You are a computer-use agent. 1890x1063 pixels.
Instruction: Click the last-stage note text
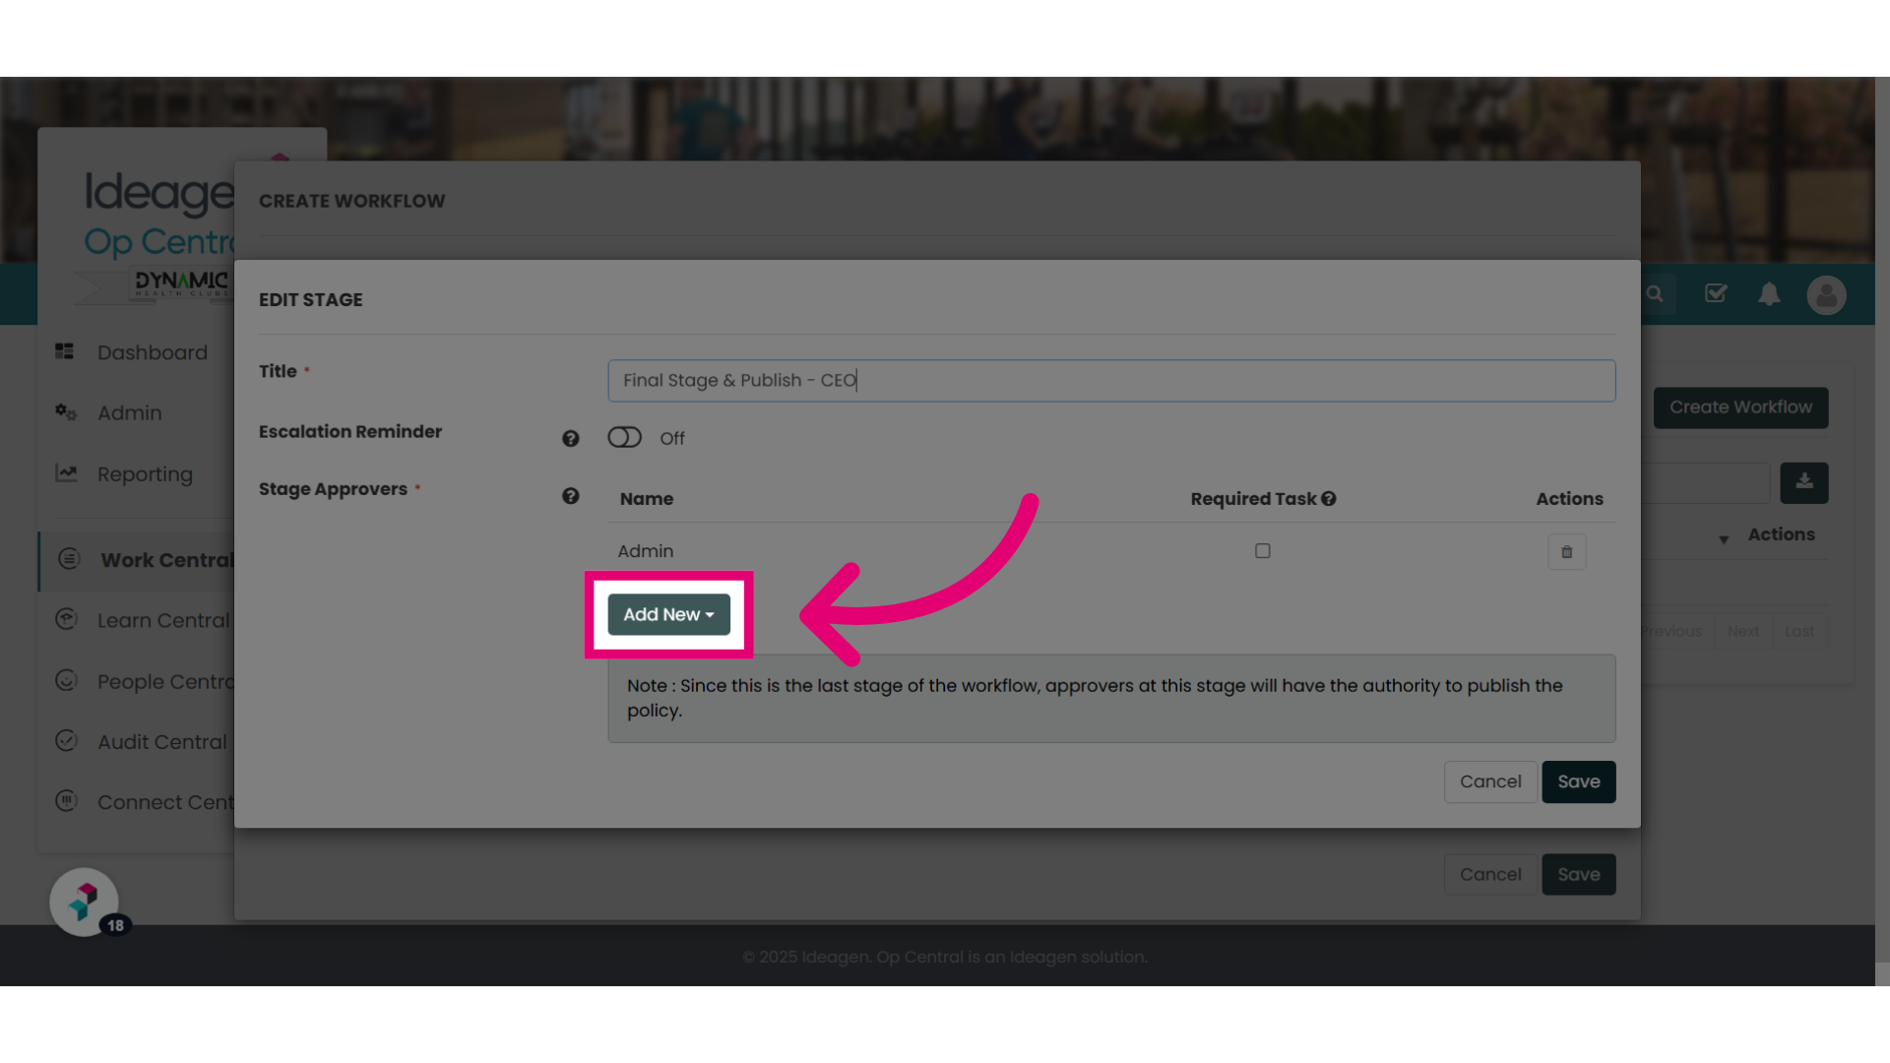tap(1095, 698)
